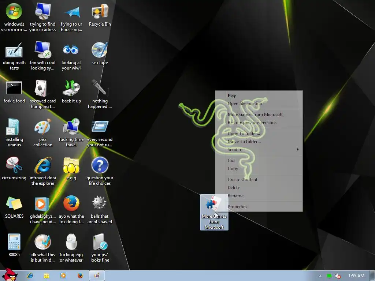
Task: Select the 'forkie food' command prompt icon
Action: (14, 92)
